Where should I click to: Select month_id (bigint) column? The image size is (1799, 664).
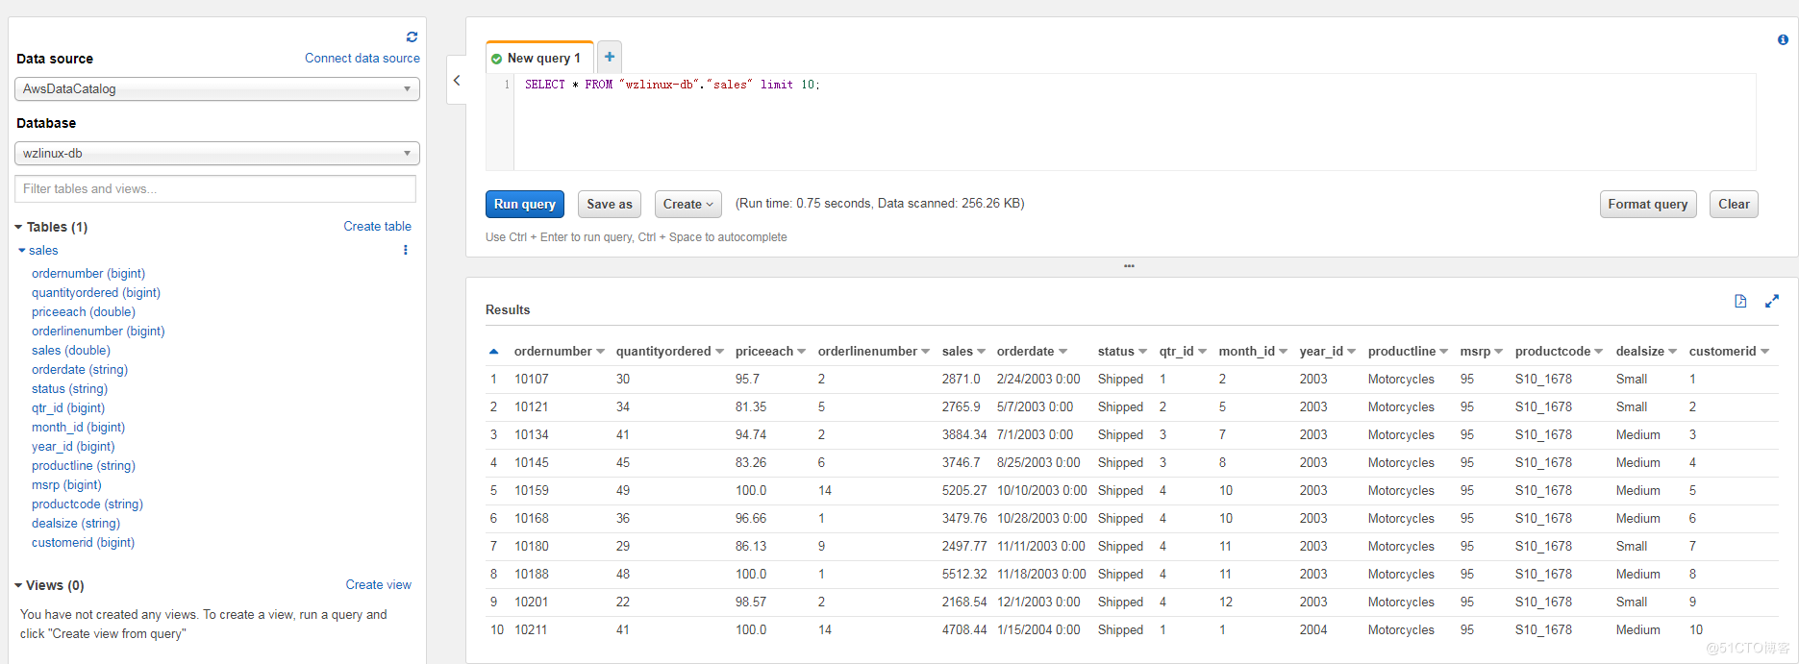(78, 427)
